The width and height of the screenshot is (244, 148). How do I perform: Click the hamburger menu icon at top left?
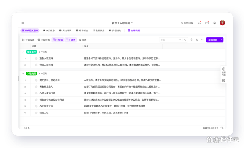click(23, 23)
